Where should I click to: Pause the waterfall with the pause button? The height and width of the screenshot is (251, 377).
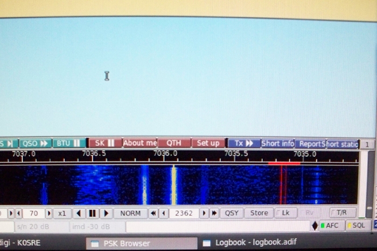(92, 213)
